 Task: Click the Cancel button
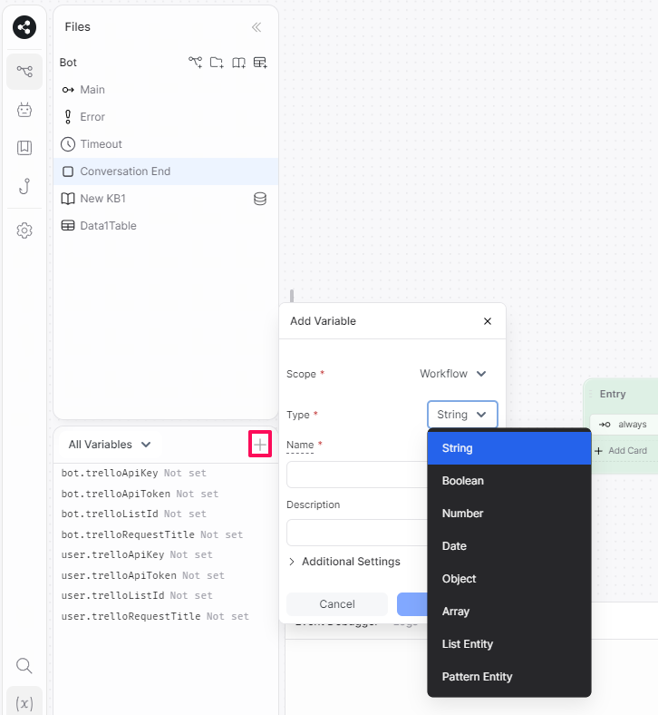pos(337,604)
